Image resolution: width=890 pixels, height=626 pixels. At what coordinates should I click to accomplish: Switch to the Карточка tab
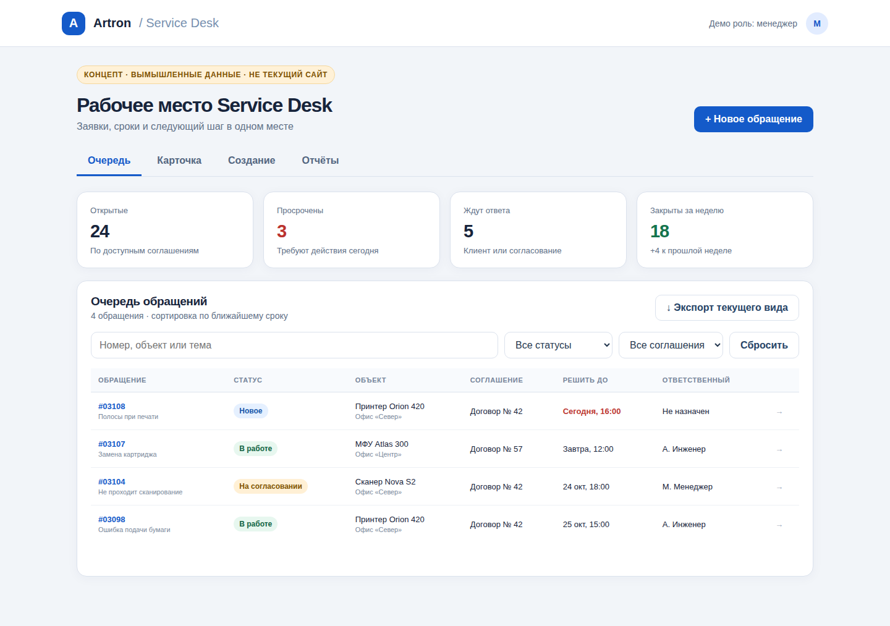point(179,161)
